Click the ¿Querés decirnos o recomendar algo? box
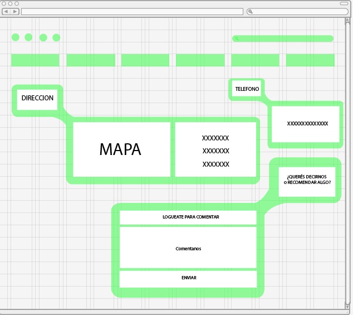 [x=307, y=180]
